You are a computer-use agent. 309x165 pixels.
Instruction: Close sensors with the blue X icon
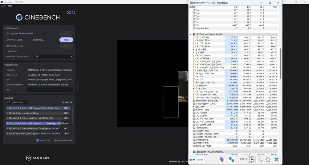click(x=276, y=160)
